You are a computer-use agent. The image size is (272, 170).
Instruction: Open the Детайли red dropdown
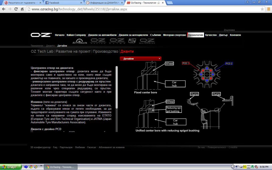141,59
